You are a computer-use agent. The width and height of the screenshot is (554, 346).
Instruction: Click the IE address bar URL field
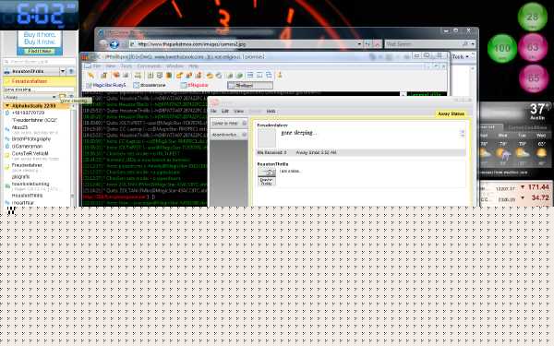pos(246,44)
